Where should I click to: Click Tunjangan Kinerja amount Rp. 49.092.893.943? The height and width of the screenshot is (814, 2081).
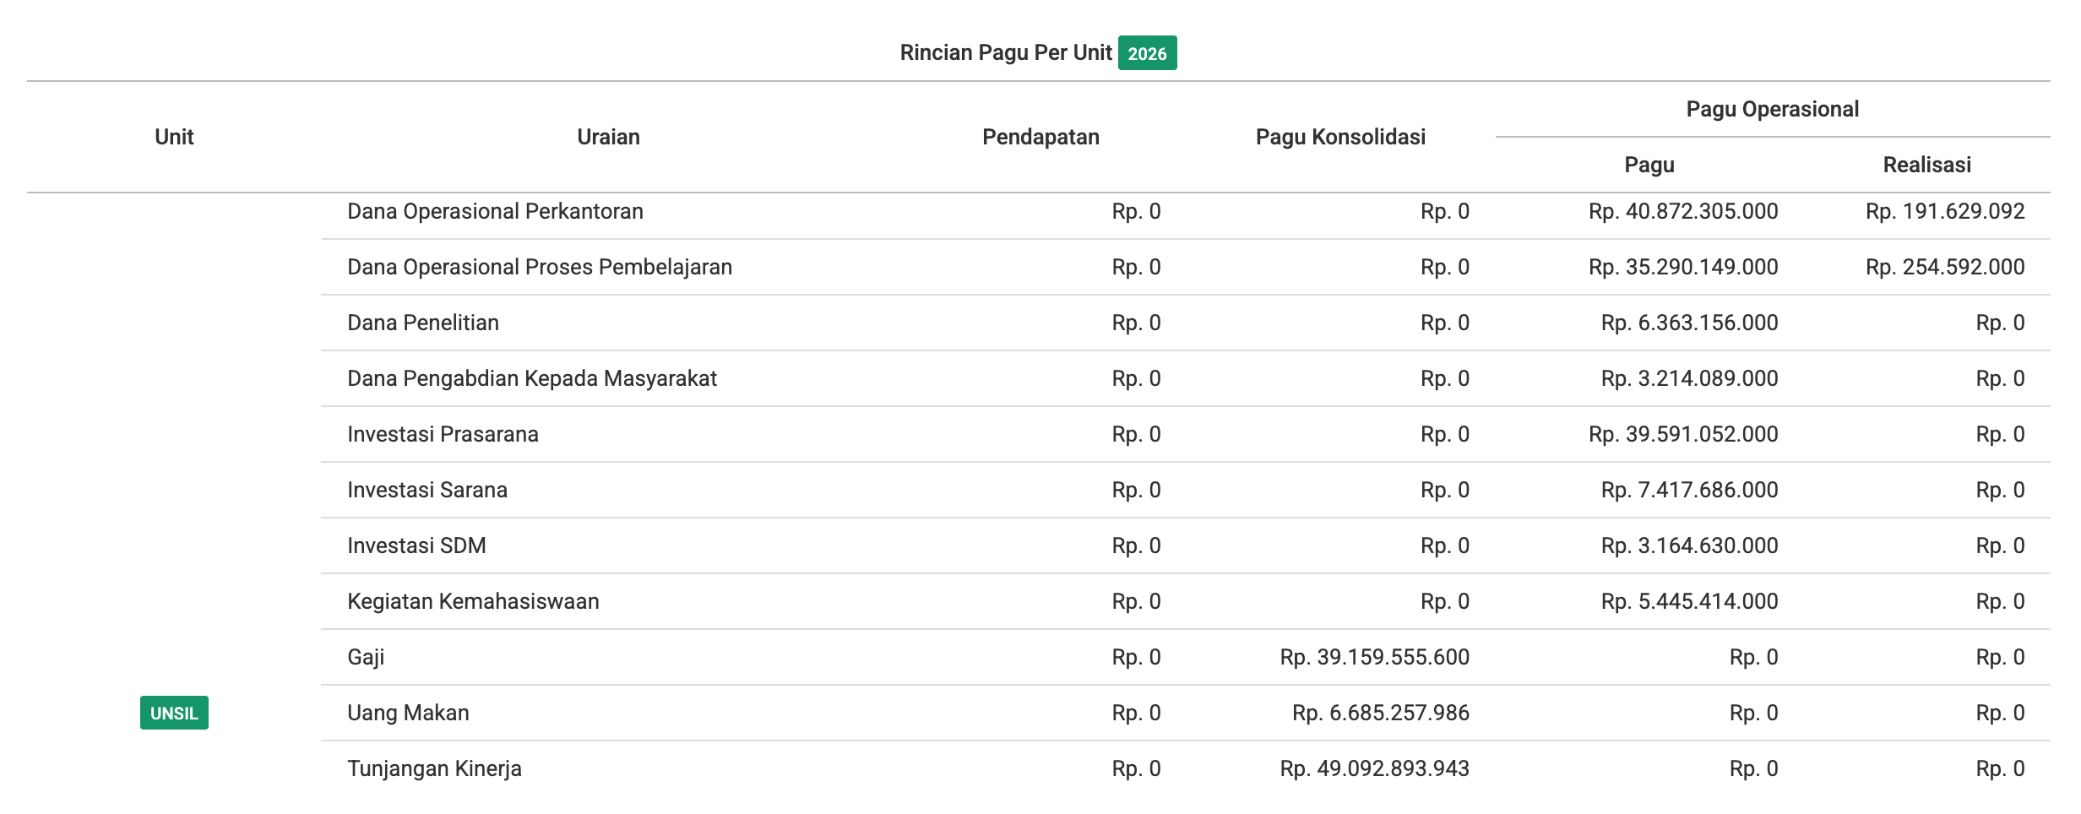(x=1374, y=768)
